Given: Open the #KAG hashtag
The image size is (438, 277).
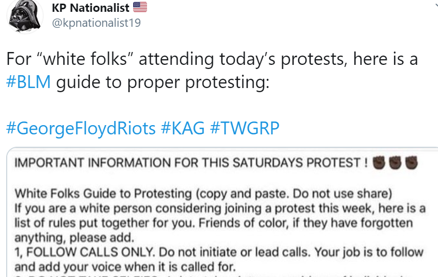Looking at the screenshot, I should coord(183,128).
